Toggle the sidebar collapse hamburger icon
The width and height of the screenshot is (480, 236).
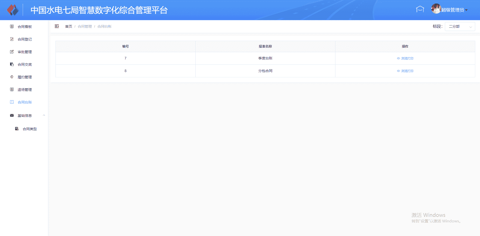click(x=57, y=26)
